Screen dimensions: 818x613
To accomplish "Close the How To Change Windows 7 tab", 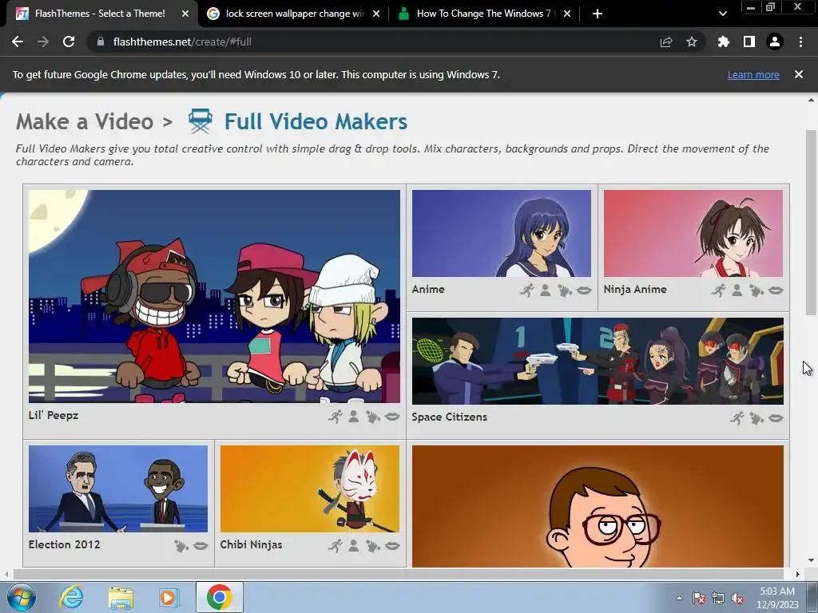I will coord(567,14).
